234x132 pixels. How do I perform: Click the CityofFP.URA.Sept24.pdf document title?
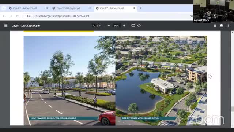point(26,26)
